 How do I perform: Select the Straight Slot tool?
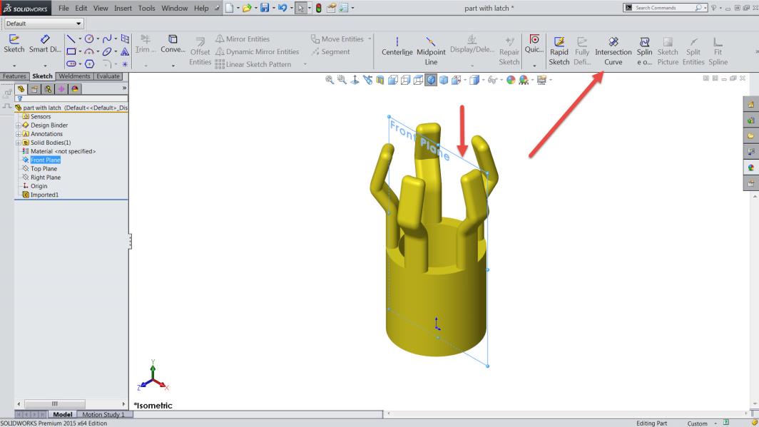[71, 64]
